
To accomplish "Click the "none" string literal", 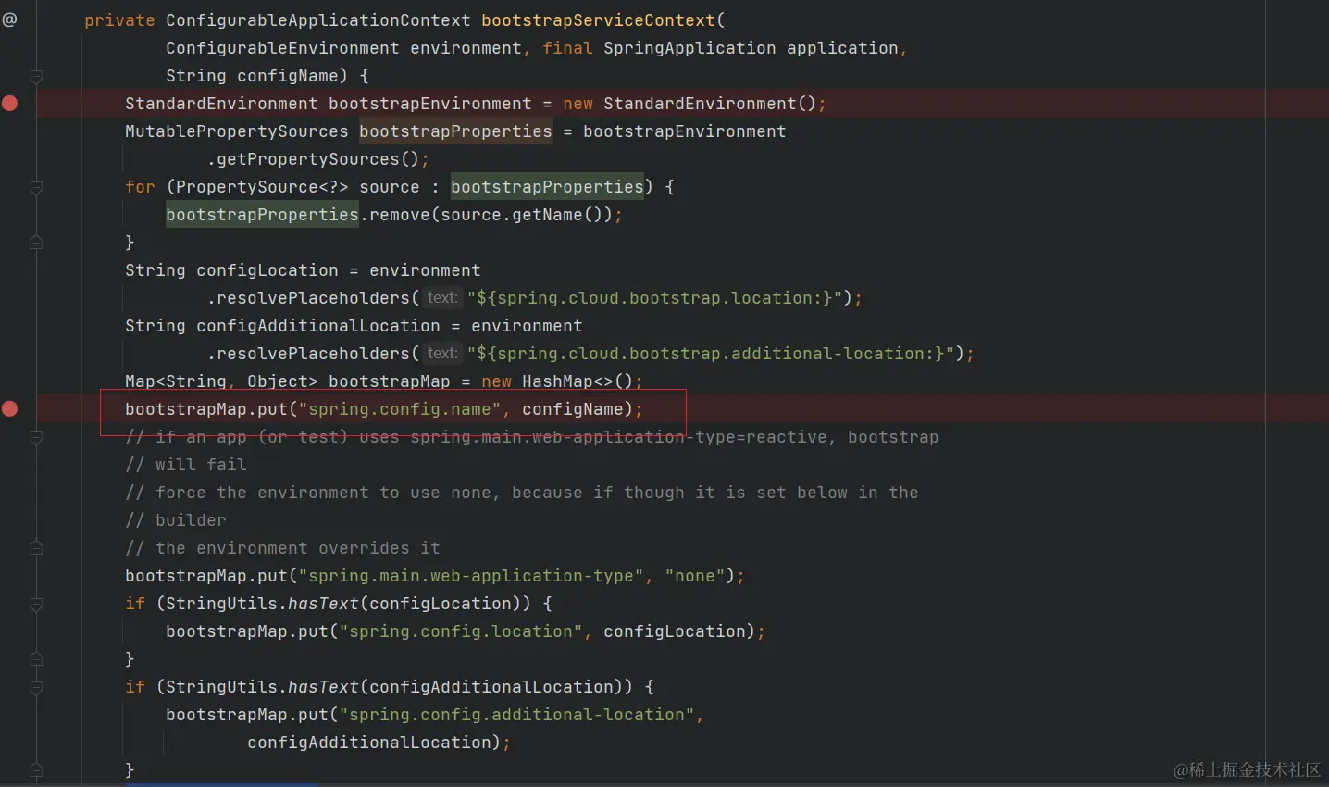I will (x=695, y=576).
